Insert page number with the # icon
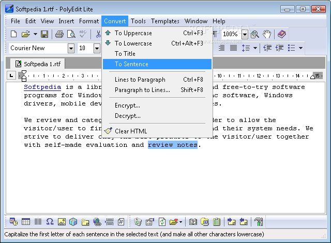Image resolution: width=331 pixels, height=243 pixels. [121, 222]
